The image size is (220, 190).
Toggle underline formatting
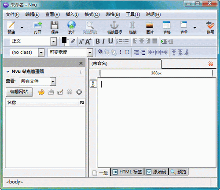(x=110, y=41)
